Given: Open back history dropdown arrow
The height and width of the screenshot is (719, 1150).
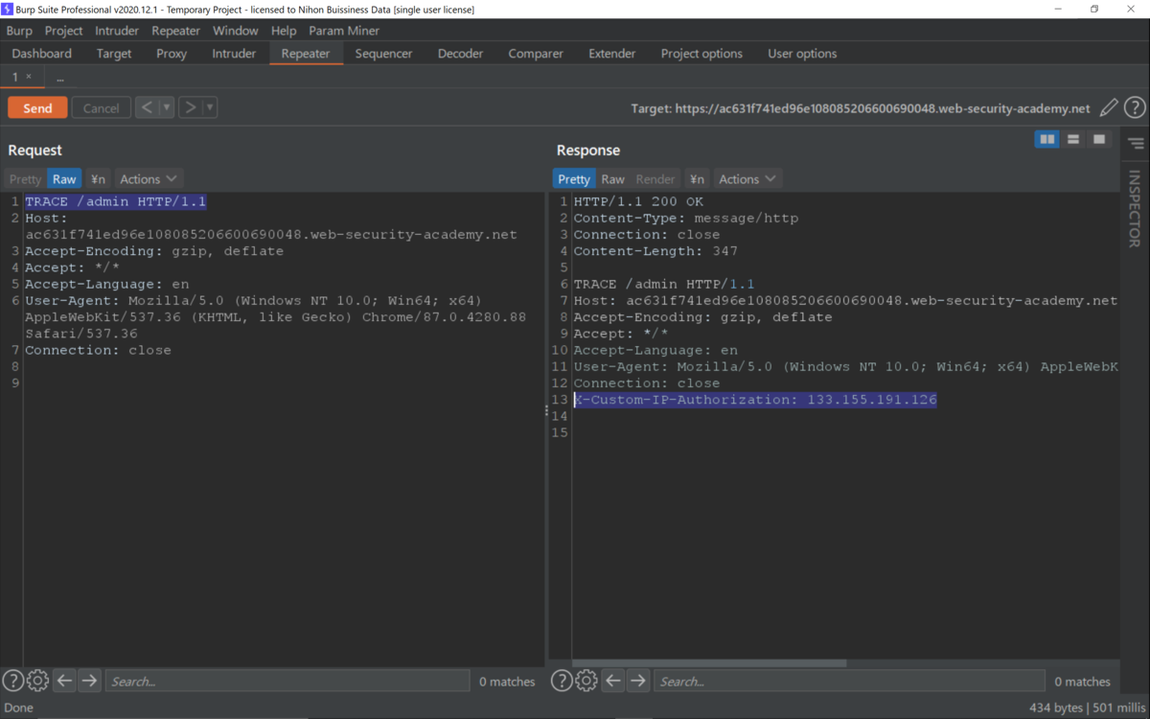Looking at the screenshot, I should click(x=167, y=107).
